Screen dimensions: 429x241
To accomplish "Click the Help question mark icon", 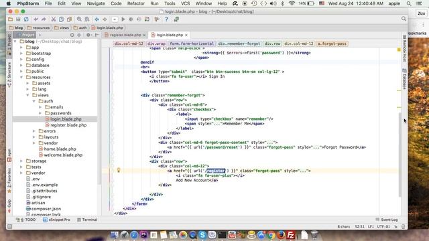I will (x=166, y=19).
